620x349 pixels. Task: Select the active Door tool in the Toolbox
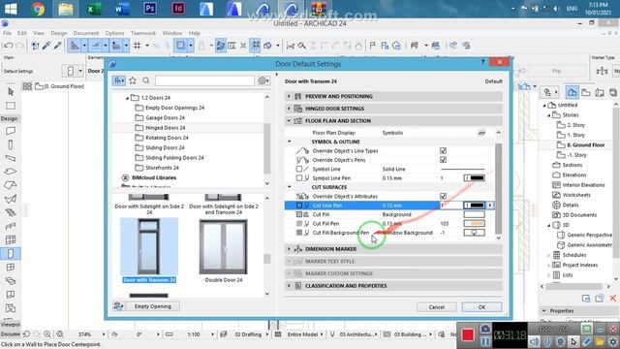11,253
